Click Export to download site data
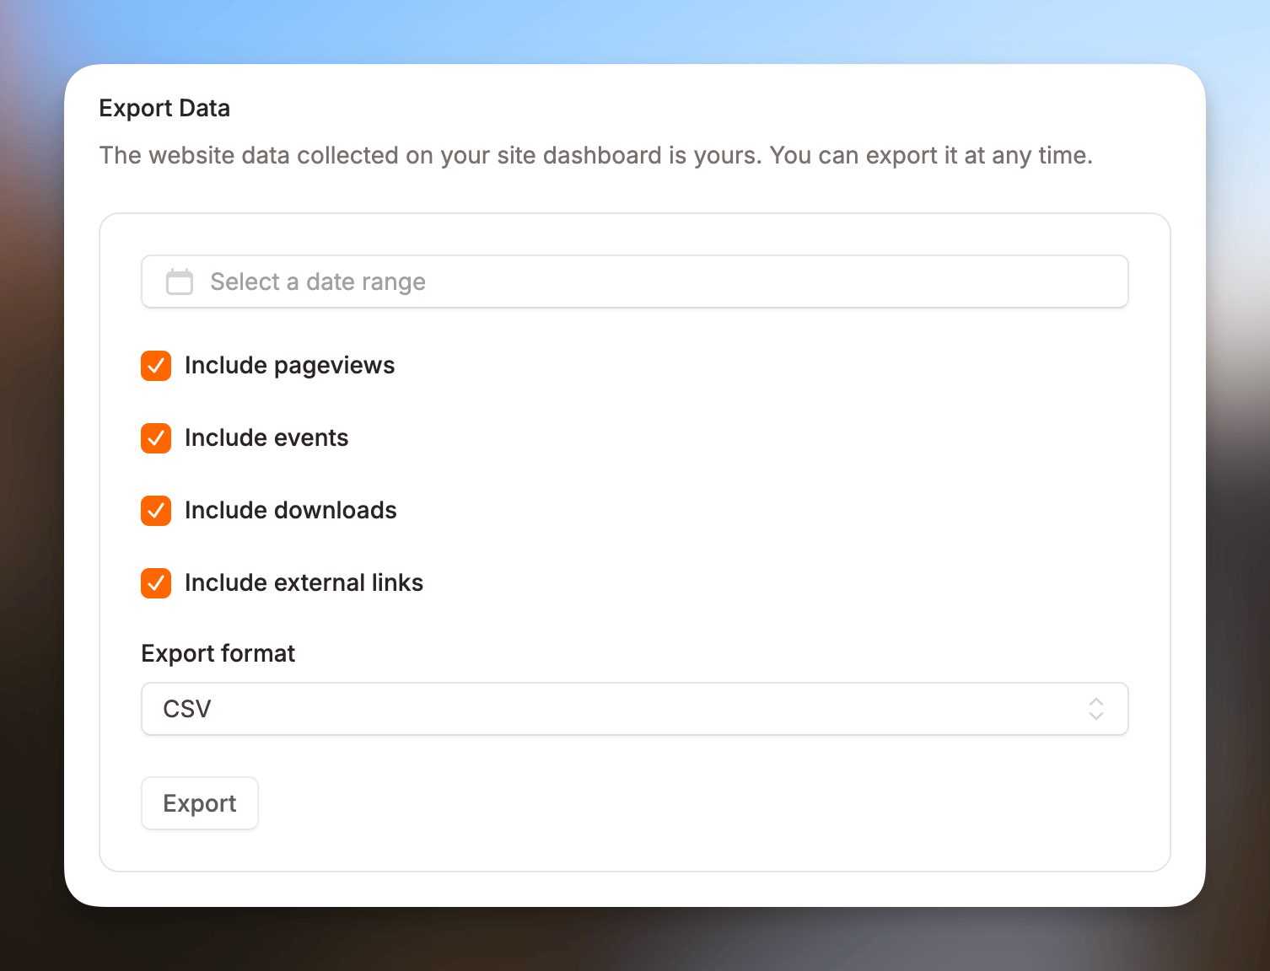 point(199,803)
